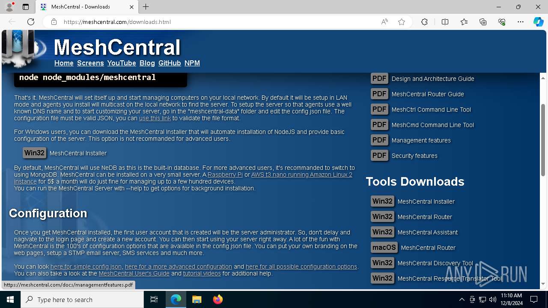Open the GitHub navigation link
The width and height of the screenshot is (548, 308).
170,63
